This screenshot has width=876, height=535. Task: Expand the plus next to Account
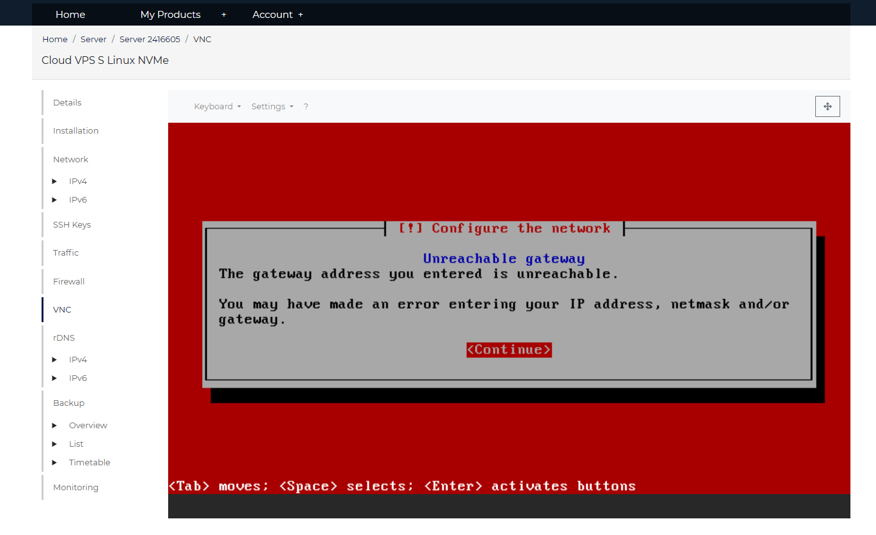[x=301, y=15]
